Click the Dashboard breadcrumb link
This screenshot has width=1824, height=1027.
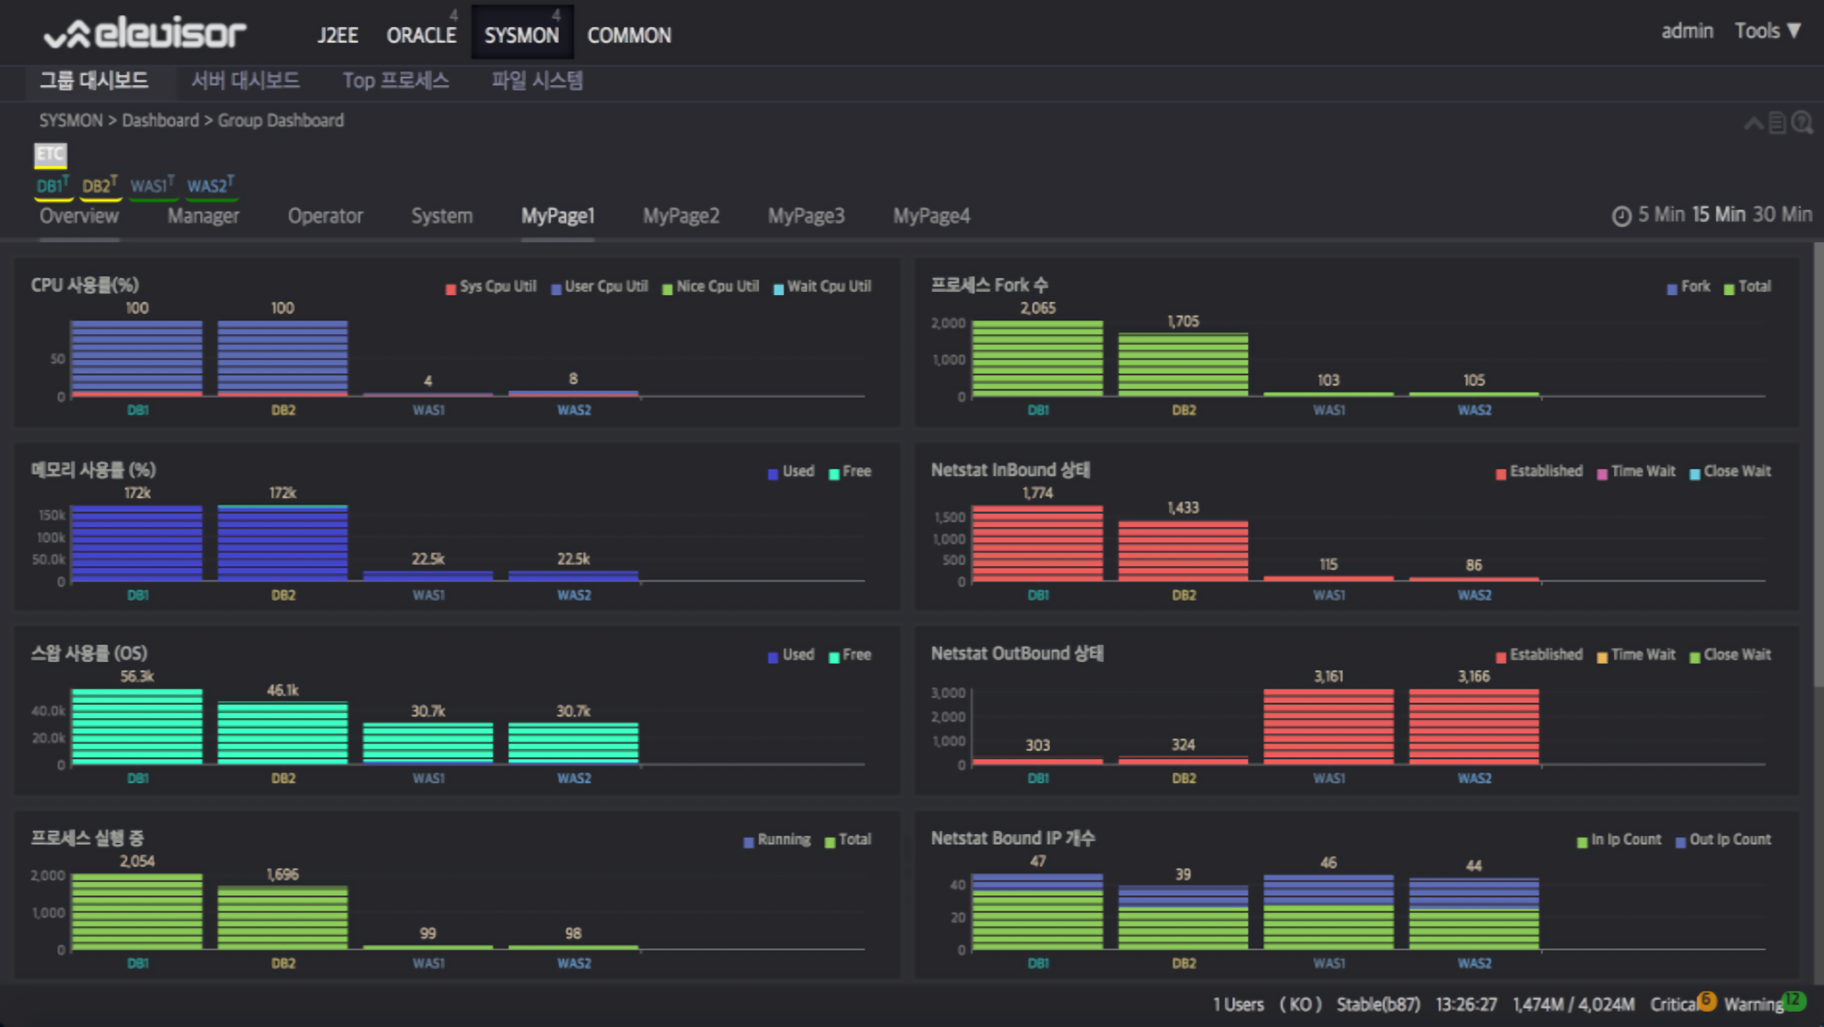[x=160, y=120]
